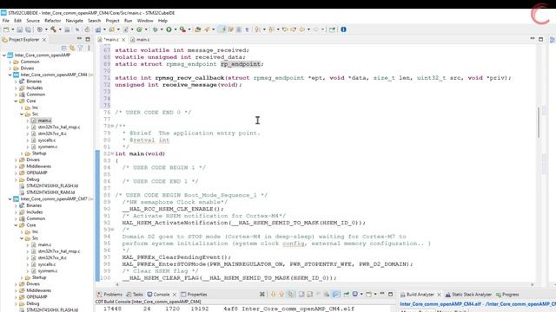Open the Static Stack Analyzer tab
This screenshot has width=556, height=312.
coord(468,295)
